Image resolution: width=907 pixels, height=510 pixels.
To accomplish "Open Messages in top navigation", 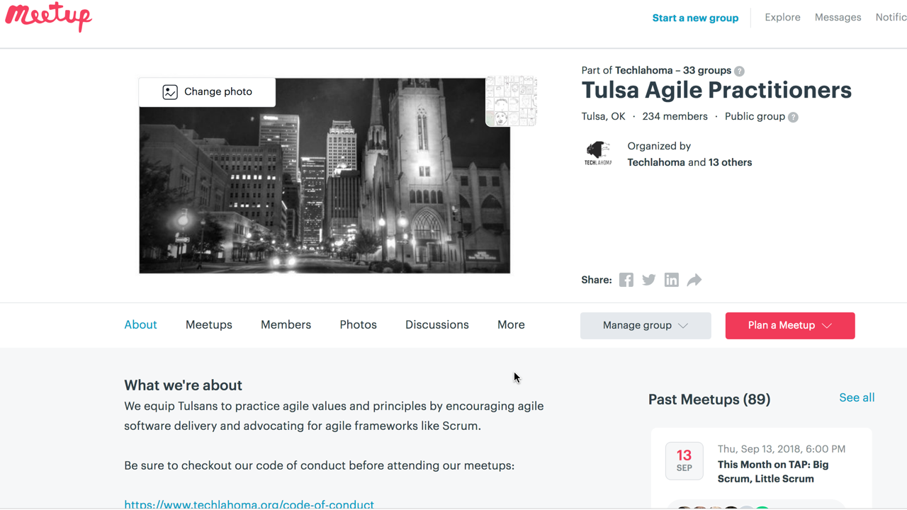I will (x=838, y=17).
